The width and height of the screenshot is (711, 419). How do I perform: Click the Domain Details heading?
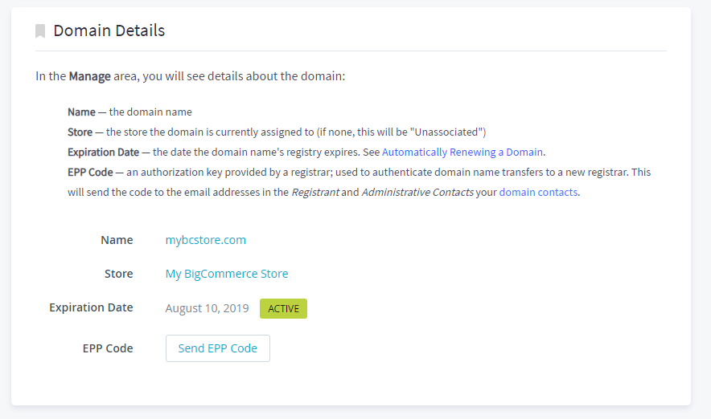click(109, 31)
